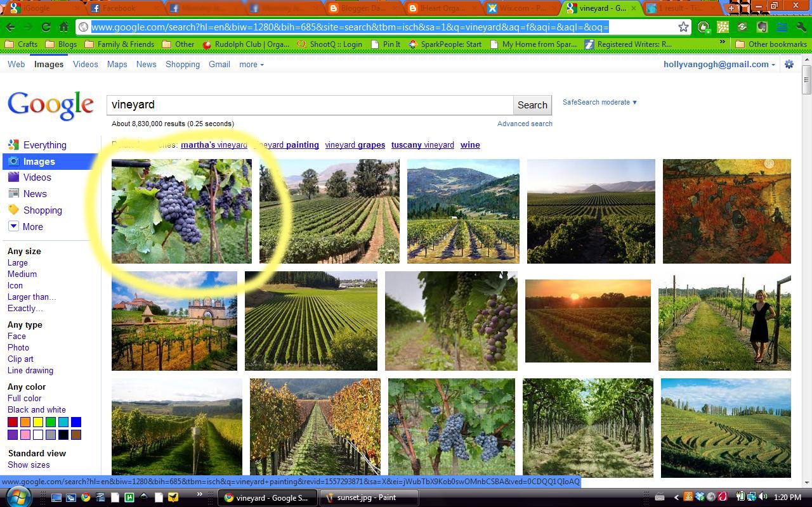Screen dimensions: 812x507
Task: Click the Search button
Action: (x=532, y=105)
